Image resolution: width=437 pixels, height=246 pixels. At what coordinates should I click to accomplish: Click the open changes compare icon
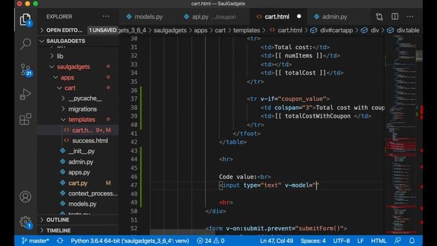(x=380, y=16)
